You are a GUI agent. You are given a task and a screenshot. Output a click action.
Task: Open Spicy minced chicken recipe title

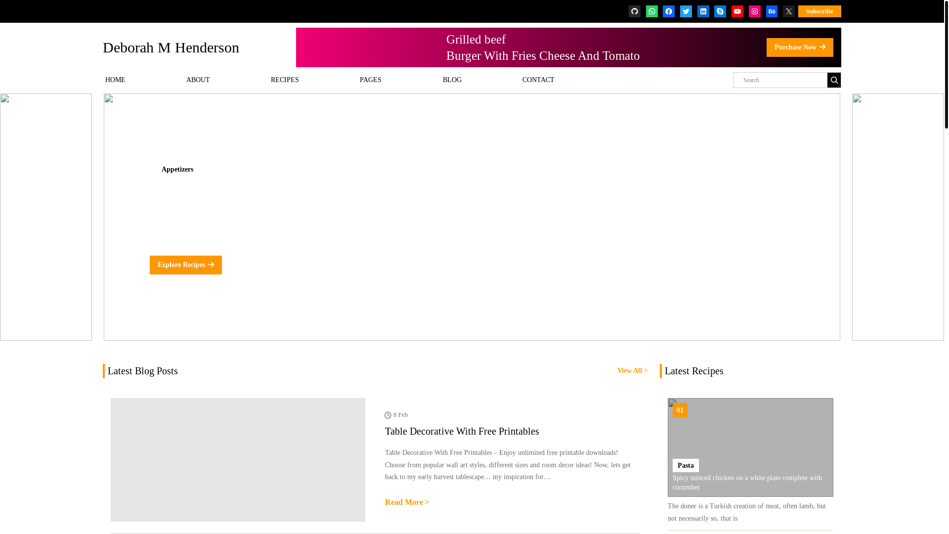click(x=747, y=483)
